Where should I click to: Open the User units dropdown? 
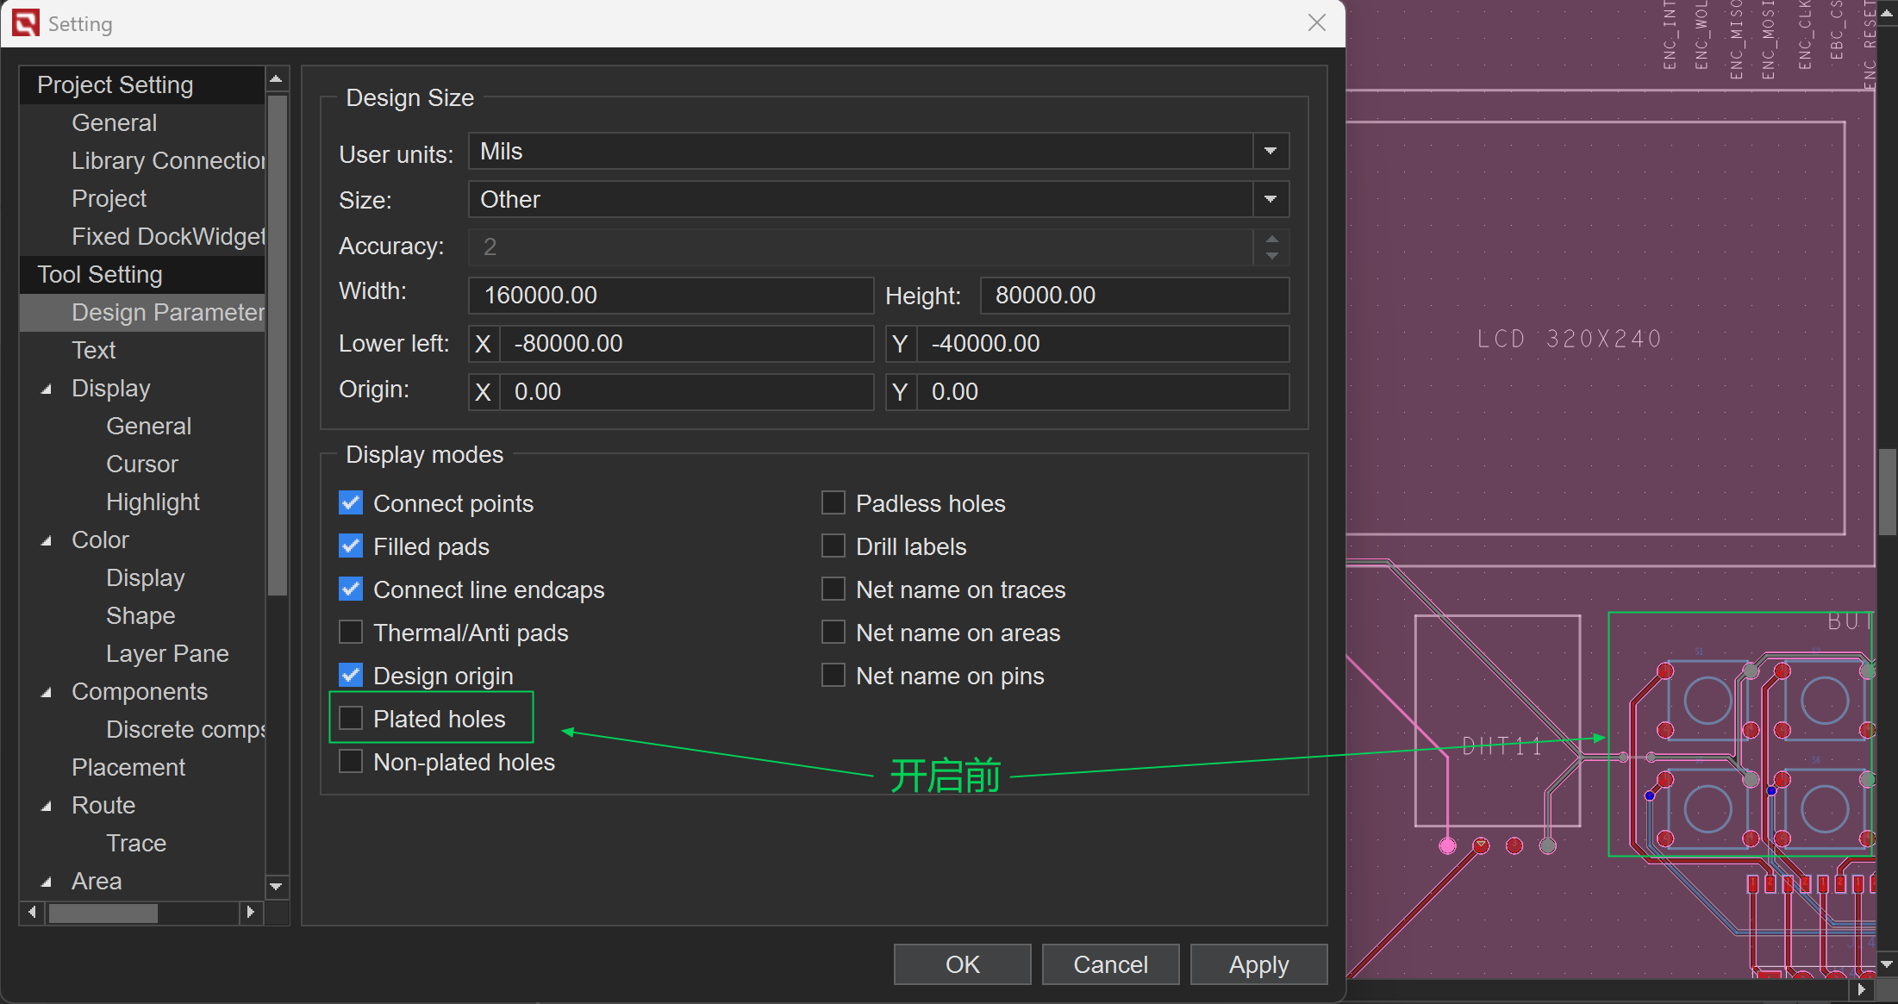(1270, 152)
